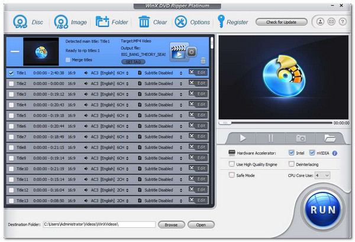Viewport: 355px width, 242px height.
Task: Click the subtitle icon for Title10
Action: pos(140,169)
